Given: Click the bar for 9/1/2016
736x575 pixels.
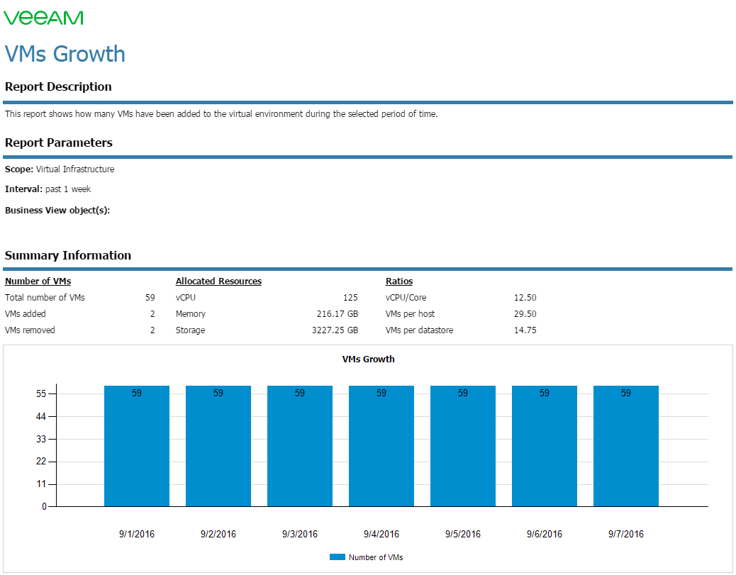Looking at the screenshot, I should [x=137, y=446].
